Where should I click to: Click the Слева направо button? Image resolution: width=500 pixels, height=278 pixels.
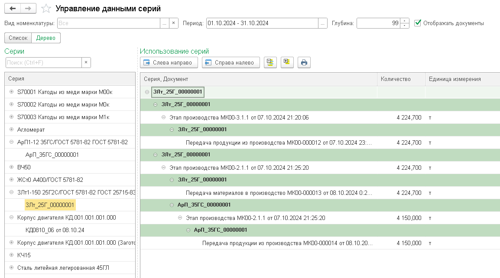coord(169,62)
